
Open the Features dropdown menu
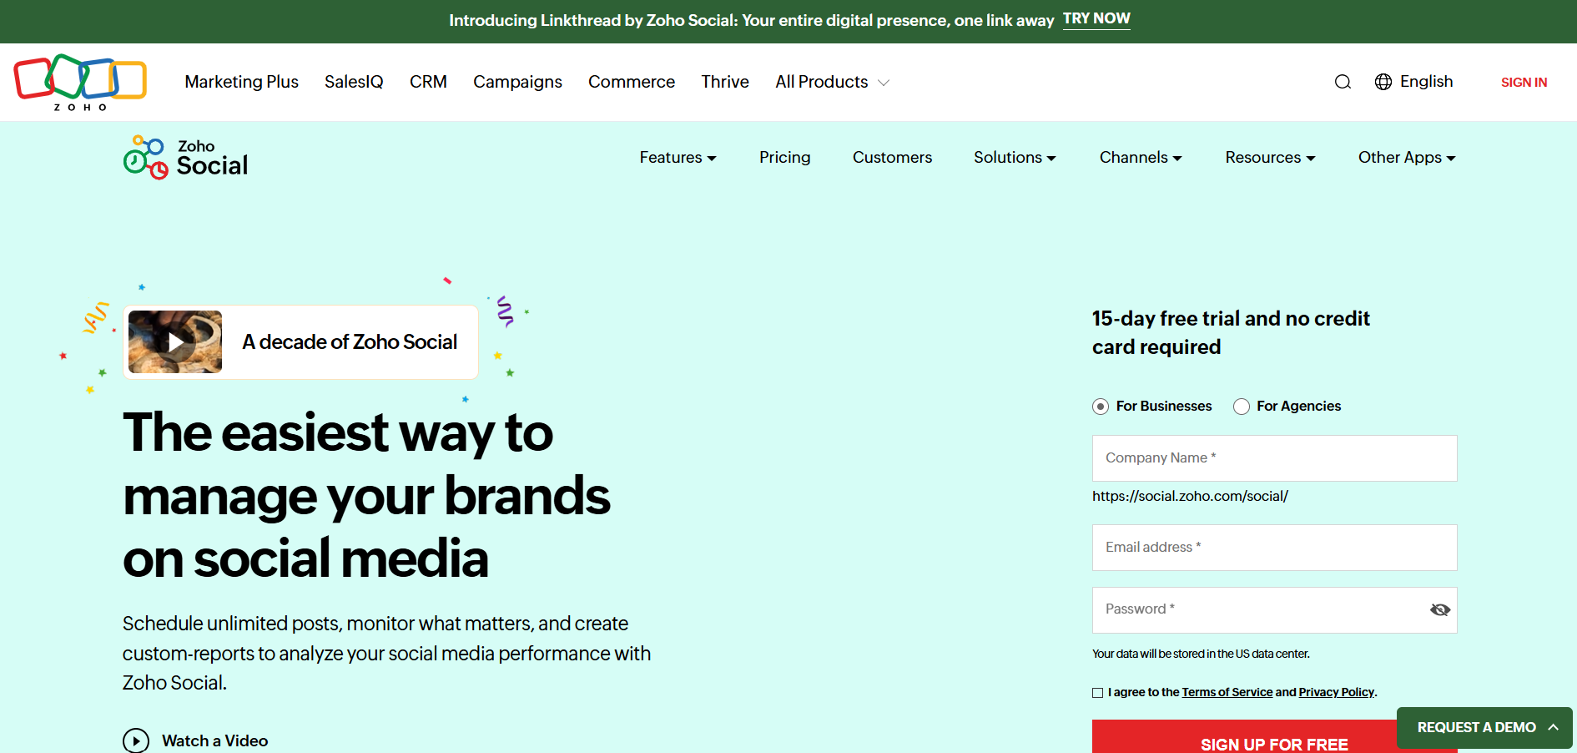tap(678, 158)
